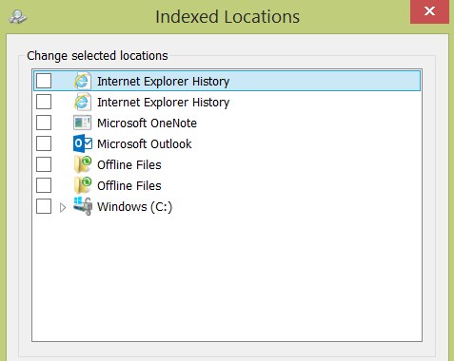Select "Offline Files" text right above Windows (C:)

[x=129, y=186]
